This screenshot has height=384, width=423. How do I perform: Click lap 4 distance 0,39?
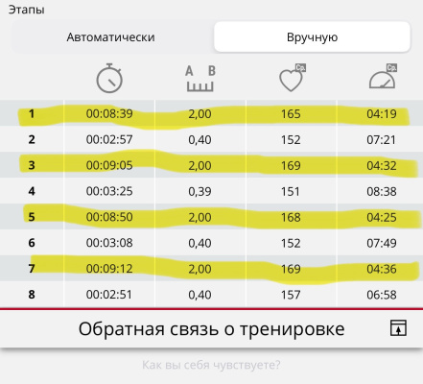pos(200,191)
